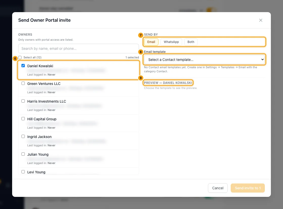Screen dimensions: 283x209
Task: Open the Select a Contact template dropdown
Action: click(204, 60)
